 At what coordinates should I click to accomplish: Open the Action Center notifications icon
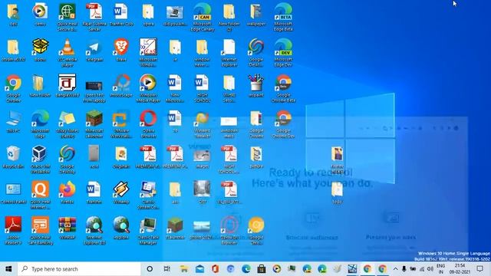click(x=479, y=269)
